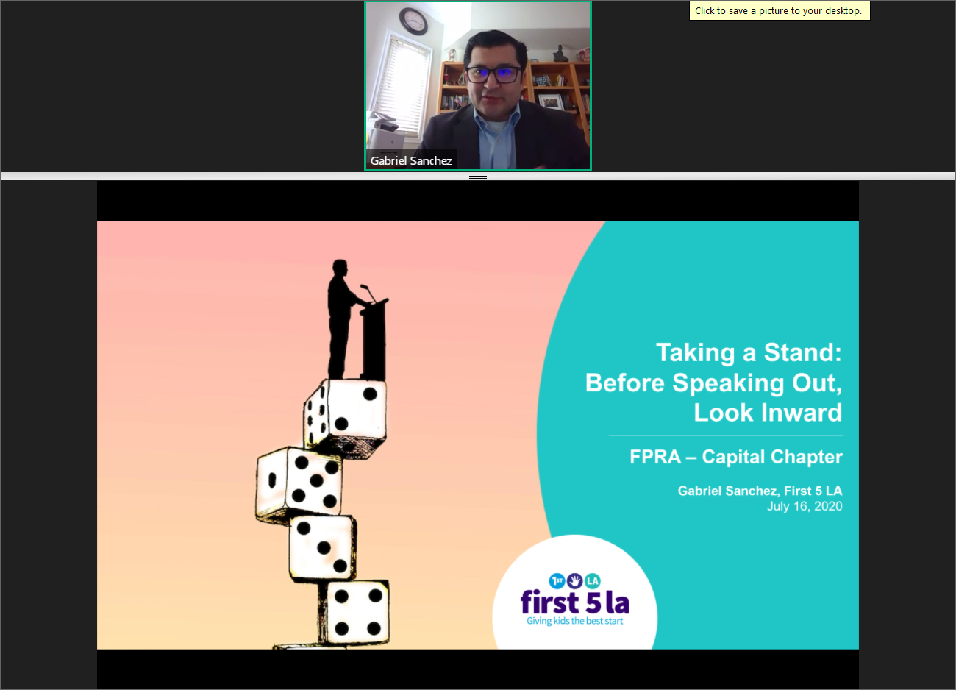This screenshot has width=956, height=690.
Task: Click the topmost die under the podium
Action: [x=347, y=413]
